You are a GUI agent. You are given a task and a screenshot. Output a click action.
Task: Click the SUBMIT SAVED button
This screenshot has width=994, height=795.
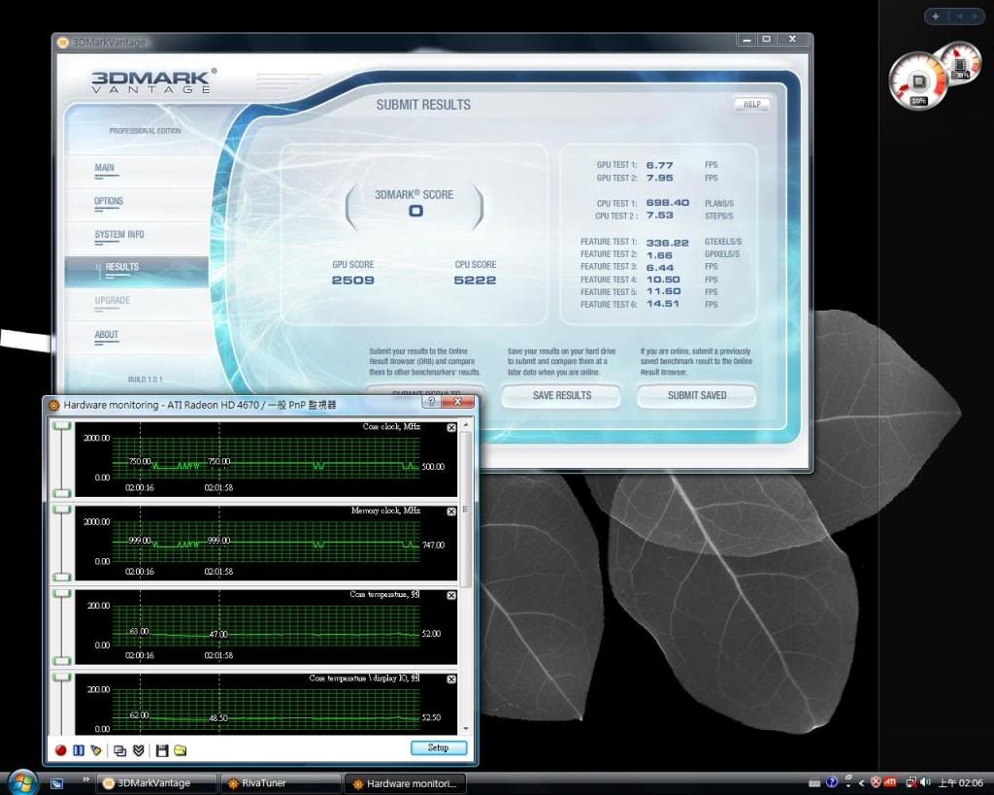tap(697, 396)
